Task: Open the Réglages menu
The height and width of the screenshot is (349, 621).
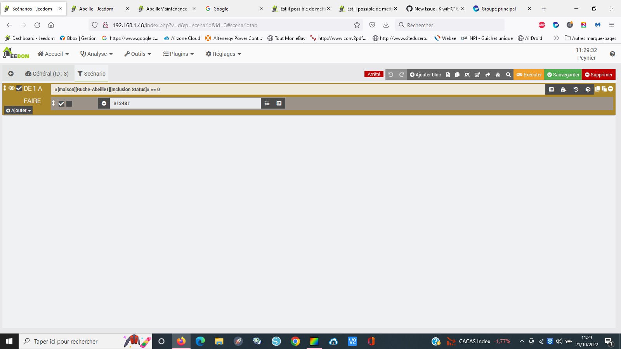Action: [x=223, y=54]
